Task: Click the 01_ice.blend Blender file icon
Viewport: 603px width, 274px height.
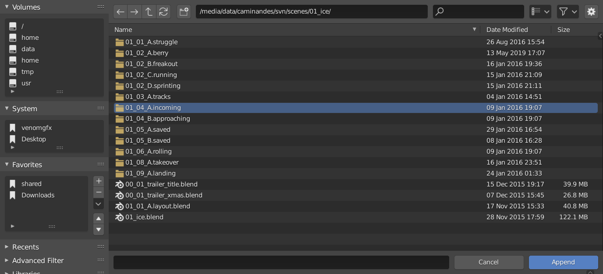Action: tap(119, 217)
